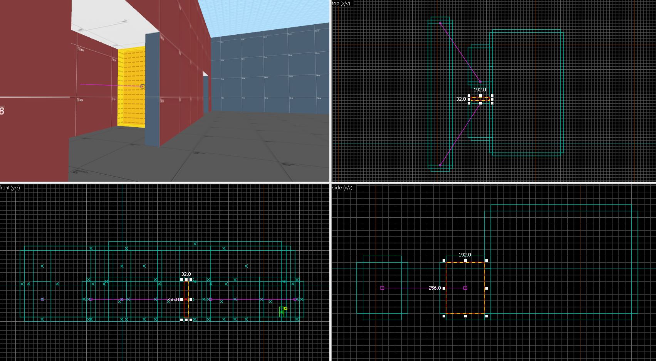The height and width of the screenshot is (361, 656).
Task: Click the 'top (x/y)' viewport label
Action: [341, 3]
